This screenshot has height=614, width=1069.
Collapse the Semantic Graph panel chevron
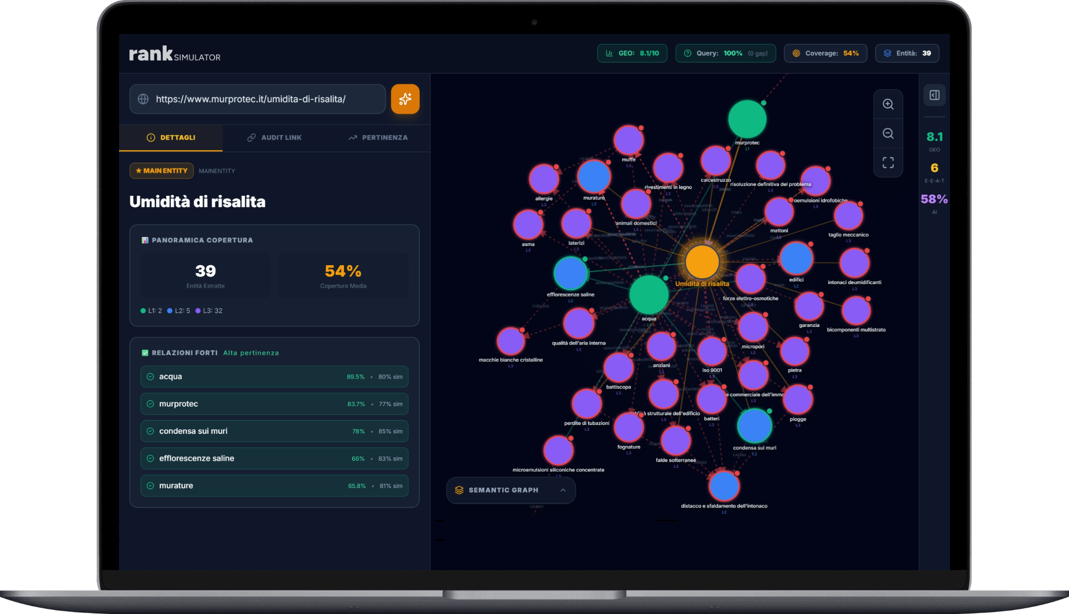563,490
